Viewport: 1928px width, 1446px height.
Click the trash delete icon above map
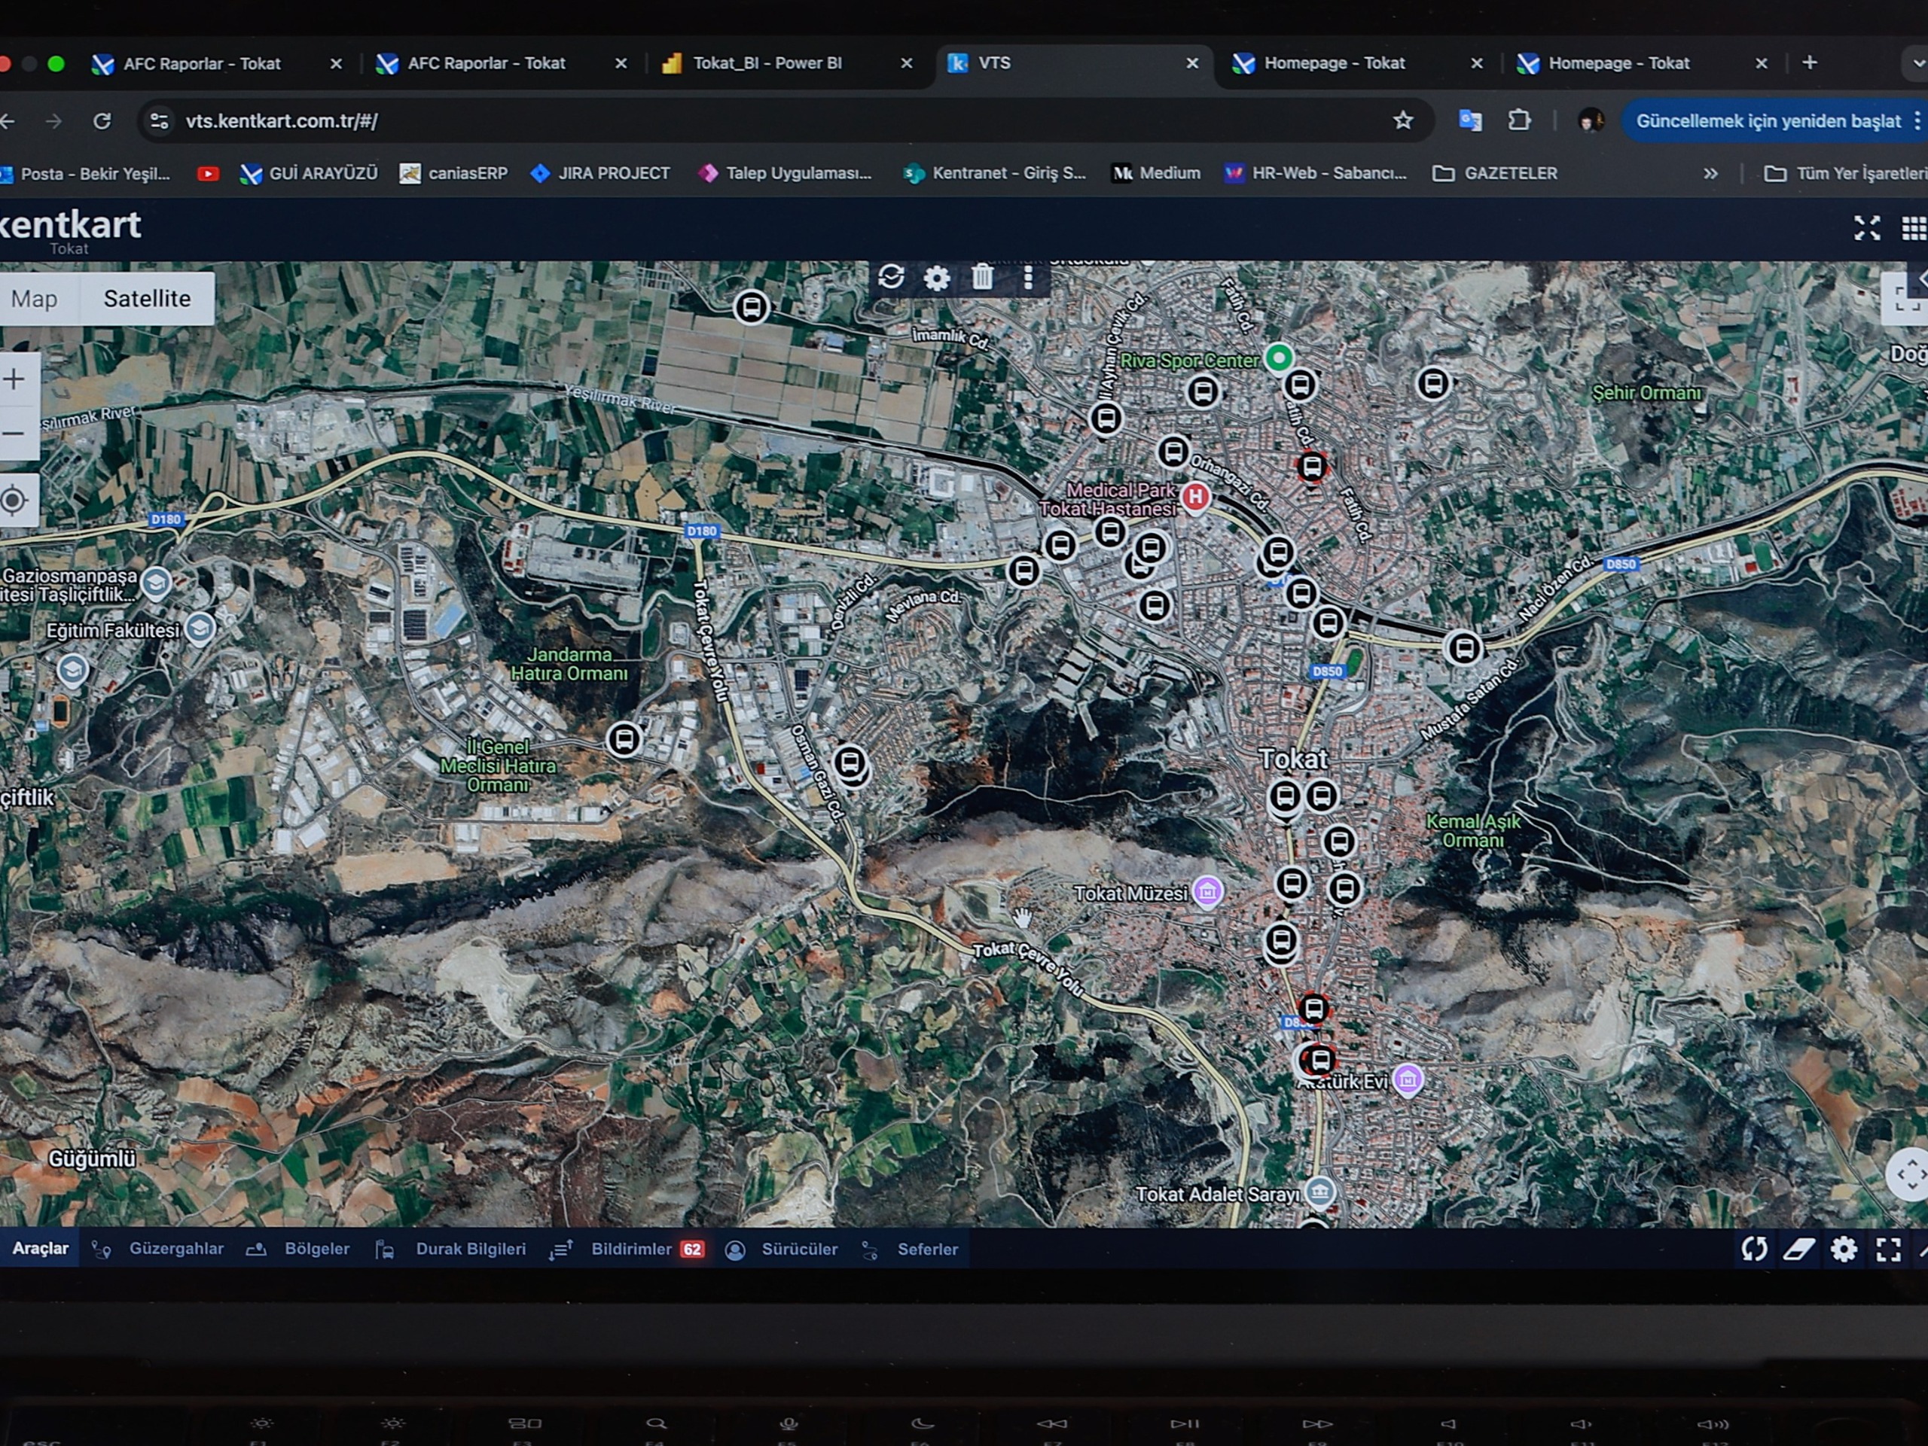(x=982, y=277)
